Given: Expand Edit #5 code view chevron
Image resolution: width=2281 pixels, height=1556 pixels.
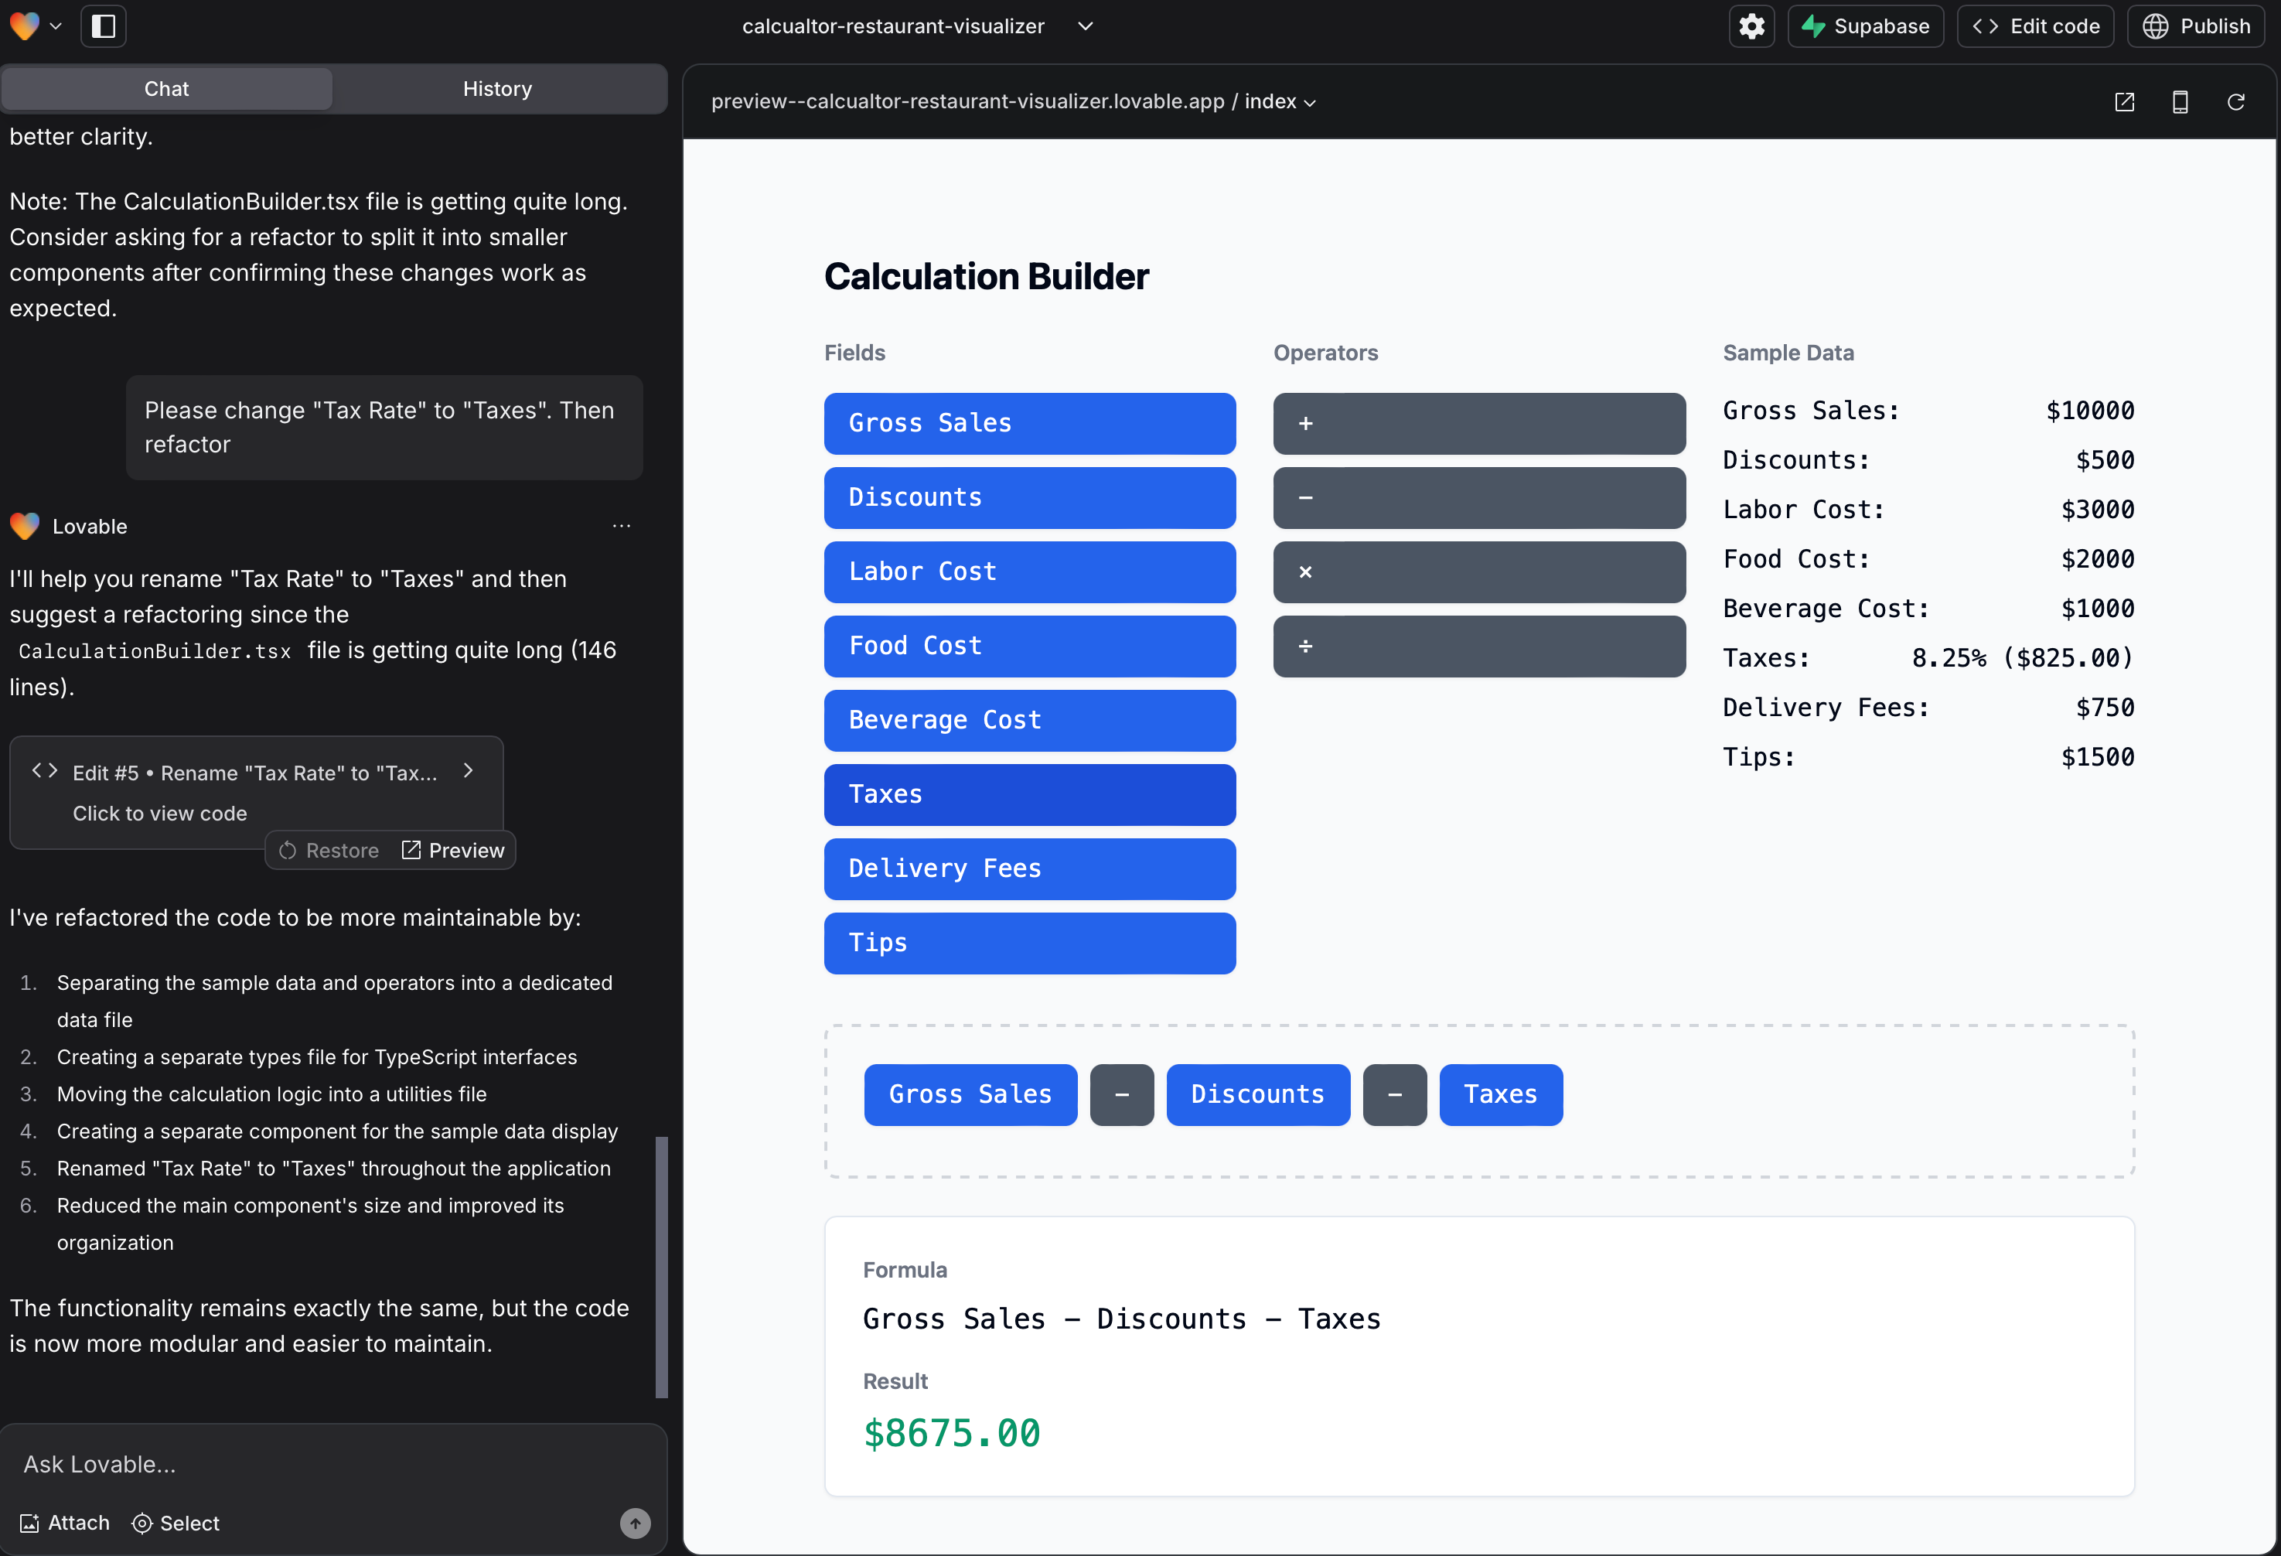Looking at the screenshot, I should pos(468,772).
